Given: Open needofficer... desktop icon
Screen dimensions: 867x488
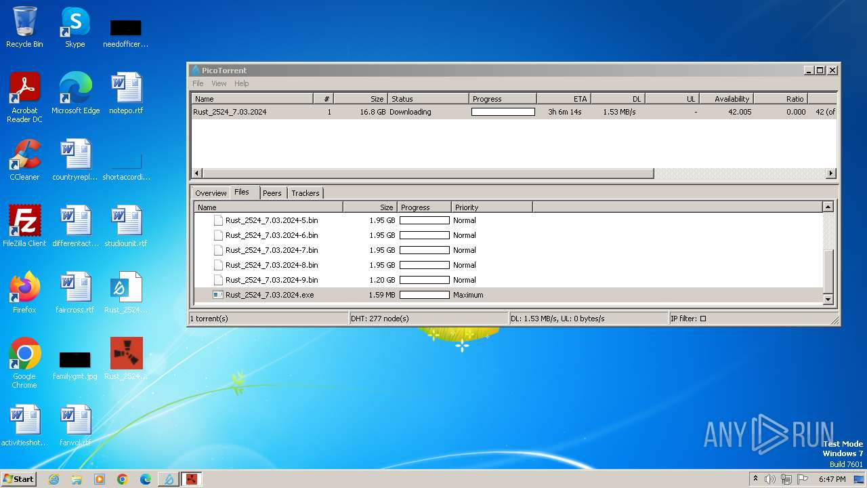Looking at the screenshot, I should pos(126,34).
